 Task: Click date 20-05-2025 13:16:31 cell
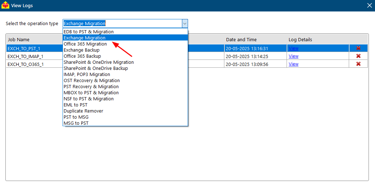tap(255, 48)
